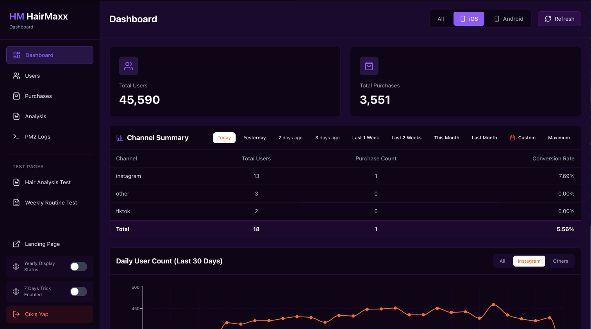Select the Instagram chart filter pill
591x329 pixels.
point(529,261)
